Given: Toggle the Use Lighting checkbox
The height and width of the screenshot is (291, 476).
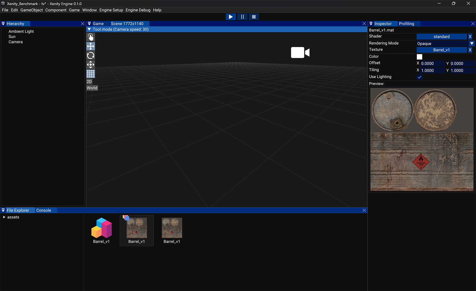Looking at the screenshot, I should pos(419,77).
